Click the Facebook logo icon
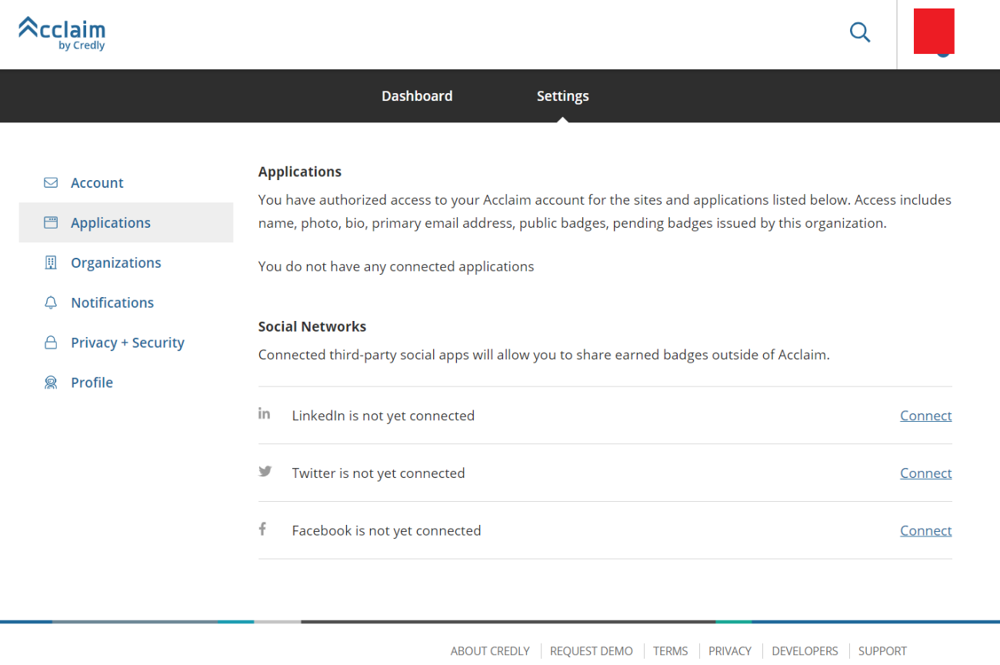This screenshot has height=665, width=1000. pos(262,529)
